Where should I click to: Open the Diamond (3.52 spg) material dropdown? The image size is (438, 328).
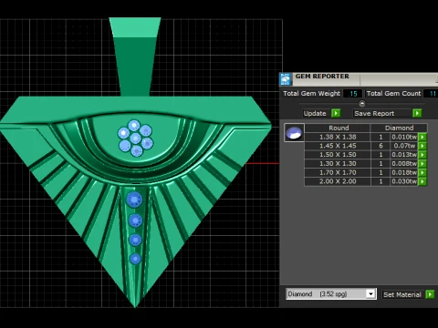[370, 294]
